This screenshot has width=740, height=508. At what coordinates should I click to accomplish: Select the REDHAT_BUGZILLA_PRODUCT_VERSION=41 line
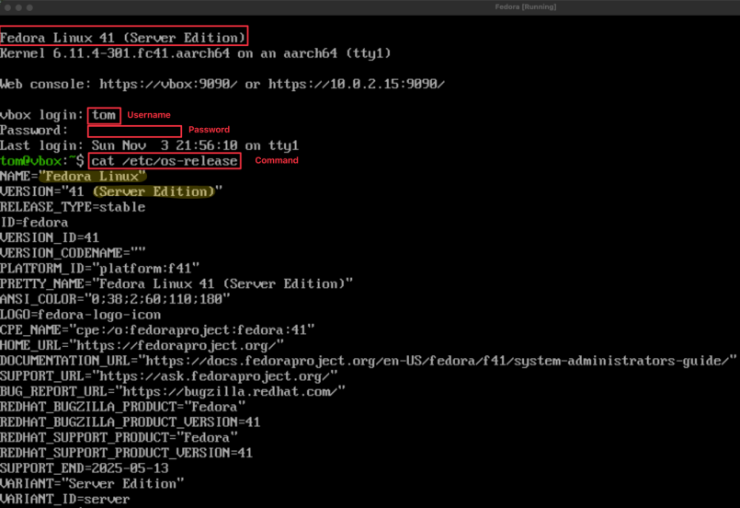131,422
